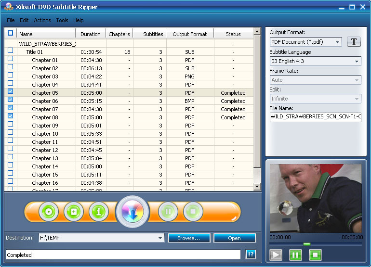Open the subtitle text settings T button
Image resolution: width=371 pixels, height=267 pixels.
point(354,42)
